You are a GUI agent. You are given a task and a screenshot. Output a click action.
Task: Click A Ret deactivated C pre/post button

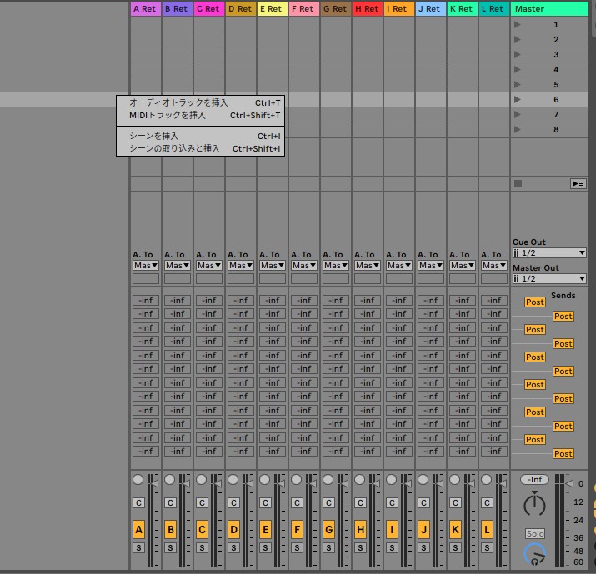[138, 502]
